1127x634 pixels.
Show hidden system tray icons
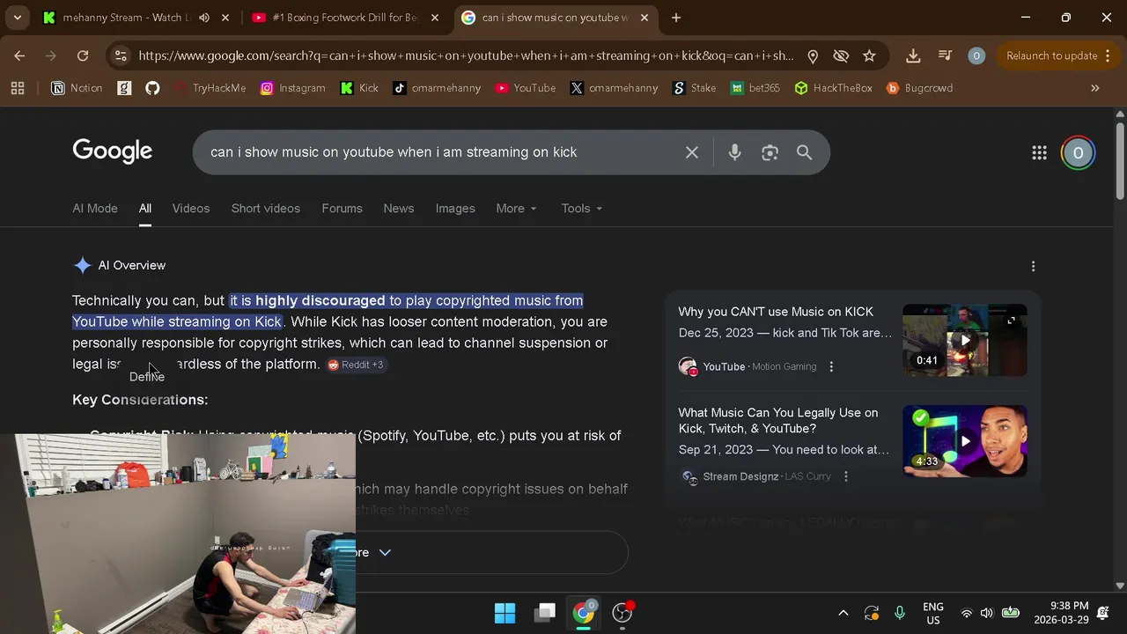(843, 613)
